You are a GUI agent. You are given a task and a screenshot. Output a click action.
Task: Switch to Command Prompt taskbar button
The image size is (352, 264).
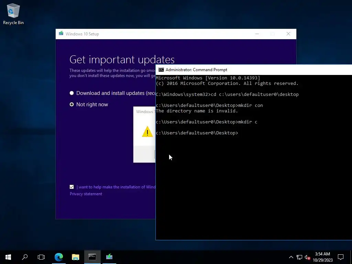[x=92, y=257]
